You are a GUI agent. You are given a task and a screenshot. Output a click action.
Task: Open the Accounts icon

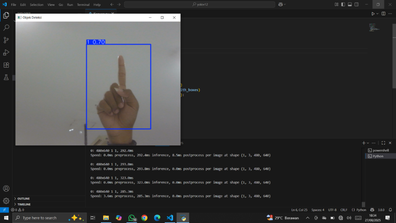[x=6, y=189]
